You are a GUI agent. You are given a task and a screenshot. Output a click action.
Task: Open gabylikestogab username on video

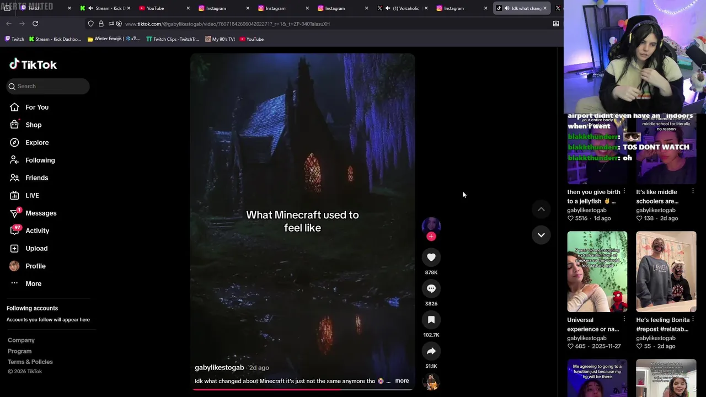tap(219, 367)
